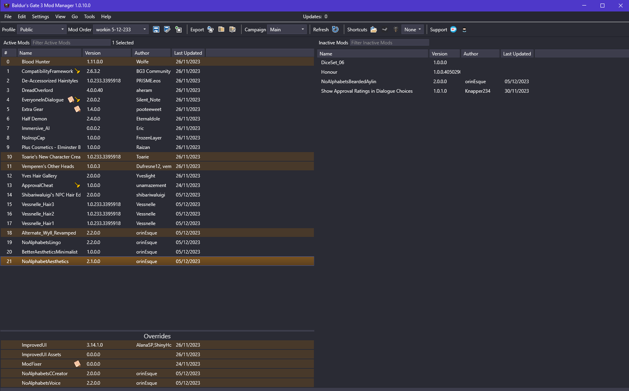This screenshot has width=629, height=391.
Task: Open the Mods folder shortcut icon
Action: pyautogui.click(x=373, y=29)
